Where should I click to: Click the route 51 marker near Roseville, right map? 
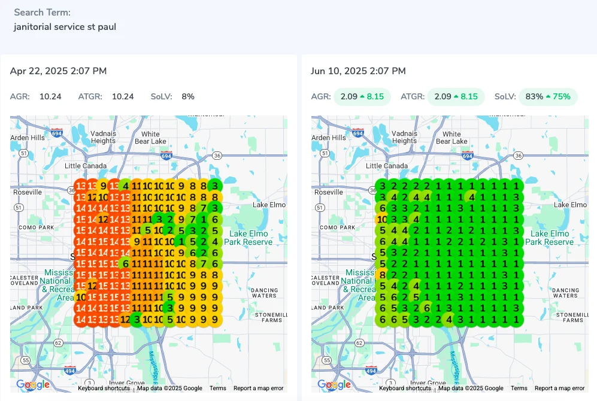pyautogui.click(x=320, y=207)
